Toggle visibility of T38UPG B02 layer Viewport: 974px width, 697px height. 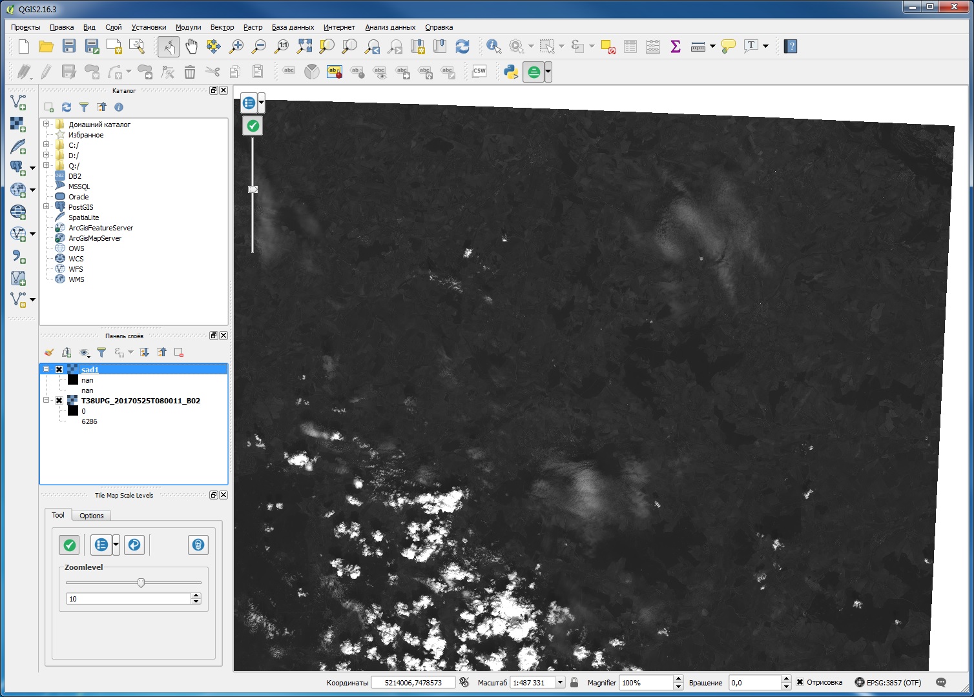59,401
